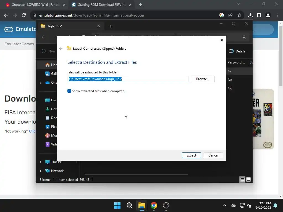The width and height of the screenshot is (283, 212).
Task: Share this page icon in Chrome
Action: click(230, 15)
